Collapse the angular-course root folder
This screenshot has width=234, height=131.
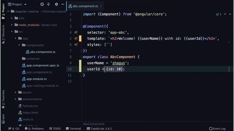click(x=8, y=11)
